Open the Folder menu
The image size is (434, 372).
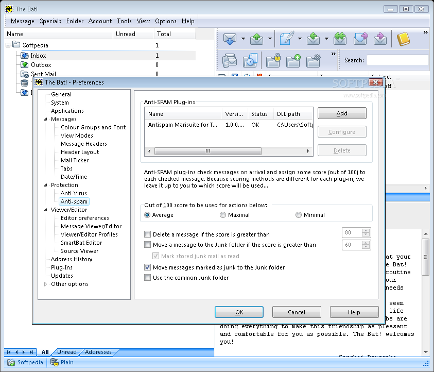tap(75, 21)
